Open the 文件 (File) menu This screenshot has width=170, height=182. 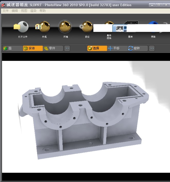tap(5, 11)
